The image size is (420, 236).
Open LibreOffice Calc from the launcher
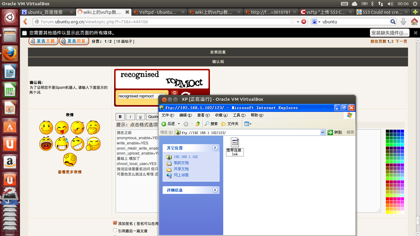10,90
